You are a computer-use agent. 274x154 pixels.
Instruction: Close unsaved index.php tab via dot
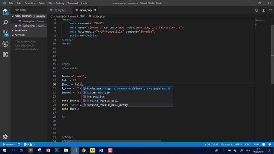[95, 10]
